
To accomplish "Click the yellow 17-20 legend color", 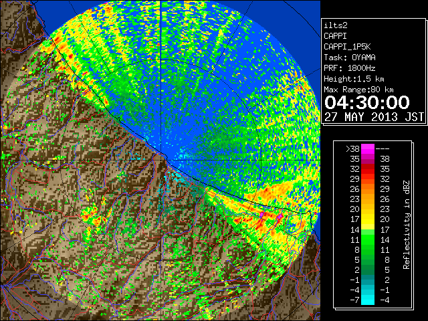I will 368,219.
